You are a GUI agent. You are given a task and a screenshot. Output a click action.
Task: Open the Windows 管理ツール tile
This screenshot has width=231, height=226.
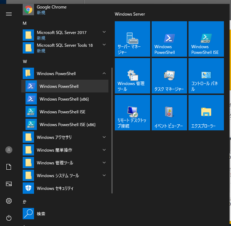[133, 76]
